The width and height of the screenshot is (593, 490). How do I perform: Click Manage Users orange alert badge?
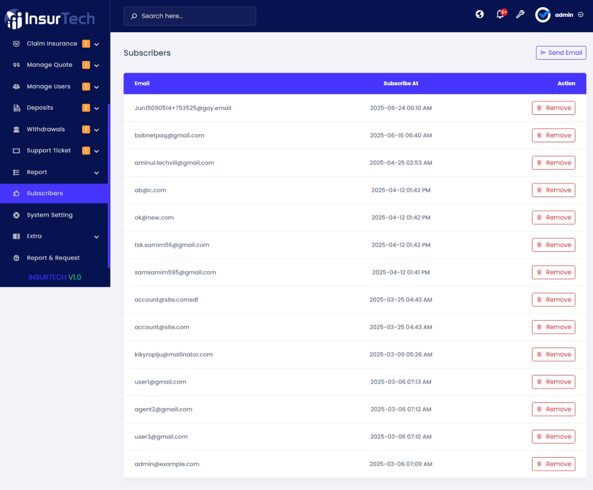click(x=86, y=86)
